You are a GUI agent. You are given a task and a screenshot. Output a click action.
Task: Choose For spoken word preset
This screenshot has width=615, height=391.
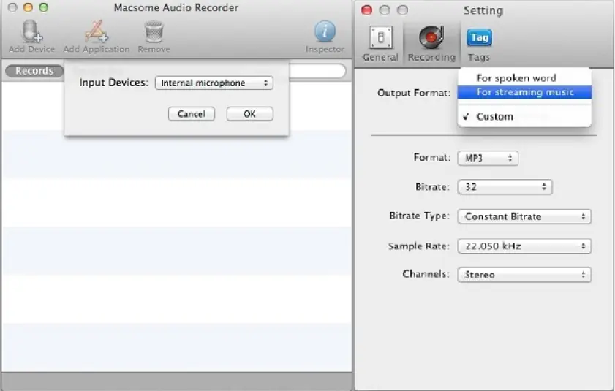pyautogui.click(x=524, y=78)
